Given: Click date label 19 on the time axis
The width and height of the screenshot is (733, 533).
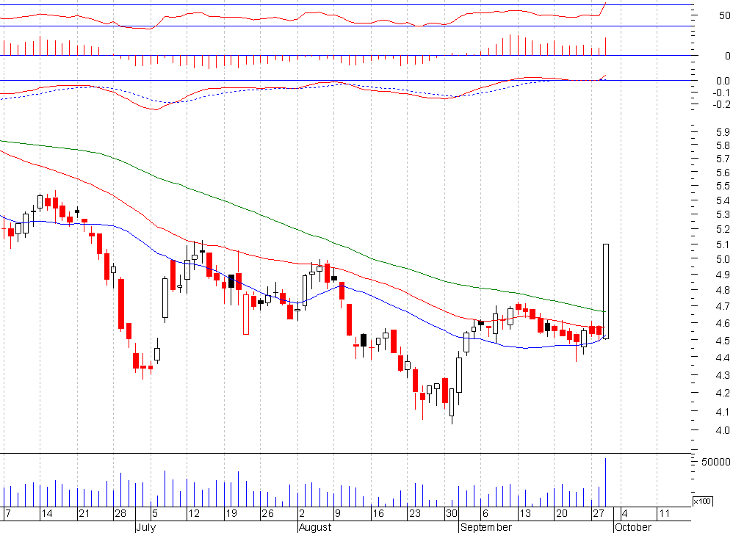Looking at the screenshot, I should (231, 513).
